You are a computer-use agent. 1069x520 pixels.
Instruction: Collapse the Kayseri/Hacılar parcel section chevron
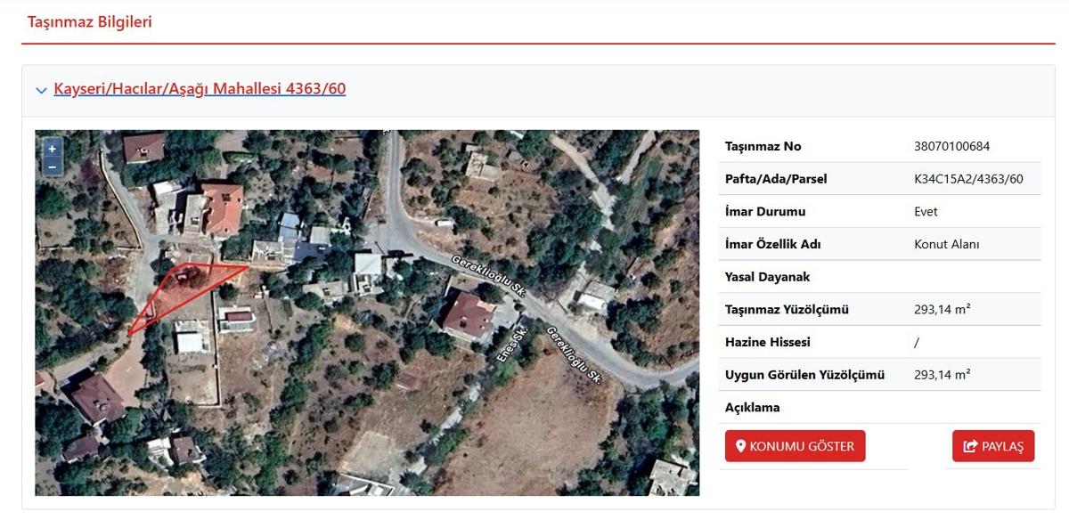click(x=41, y=90)
